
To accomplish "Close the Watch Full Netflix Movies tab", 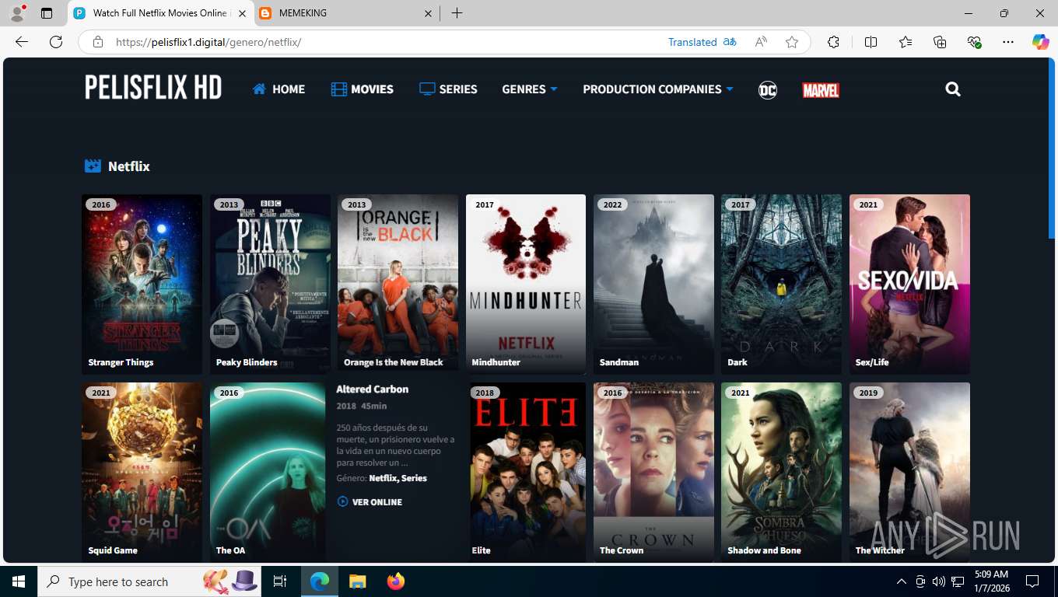I will pos(242,13).
